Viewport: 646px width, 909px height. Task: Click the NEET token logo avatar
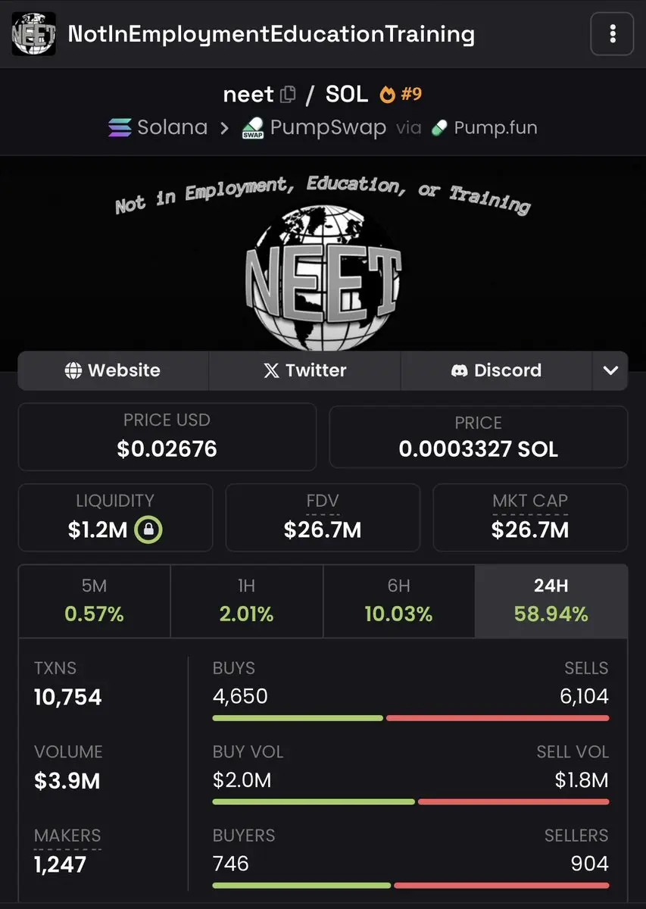click(33, 34)
